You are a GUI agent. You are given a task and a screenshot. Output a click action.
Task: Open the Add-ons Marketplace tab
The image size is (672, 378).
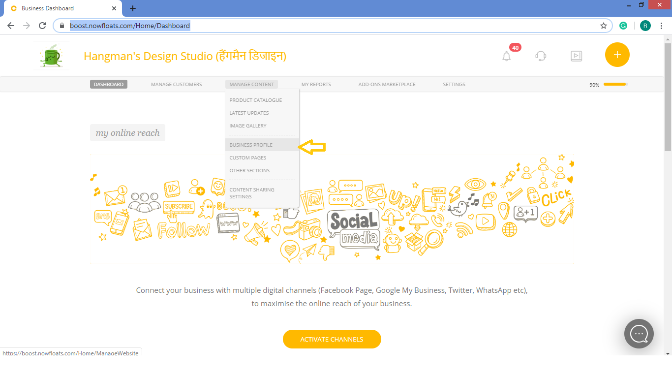(387, 84)
